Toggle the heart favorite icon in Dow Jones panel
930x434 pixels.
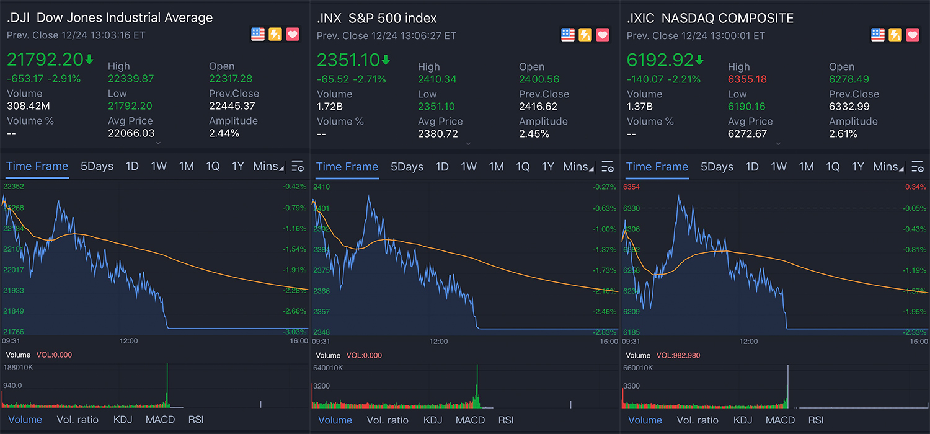293,35
